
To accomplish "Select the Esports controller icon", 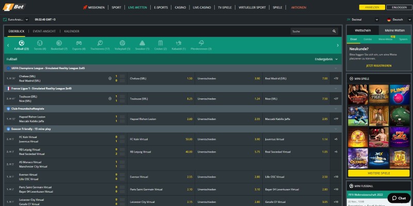I will (79, 43).
